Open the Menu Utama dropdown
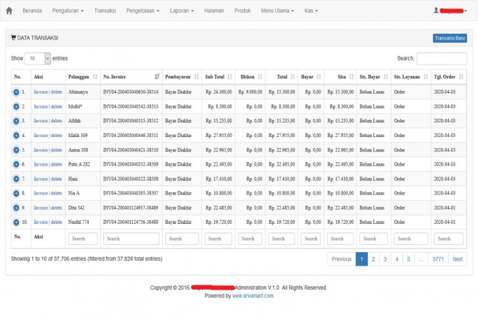The width and height of the screenshot is (478, 316). [277, 11]
